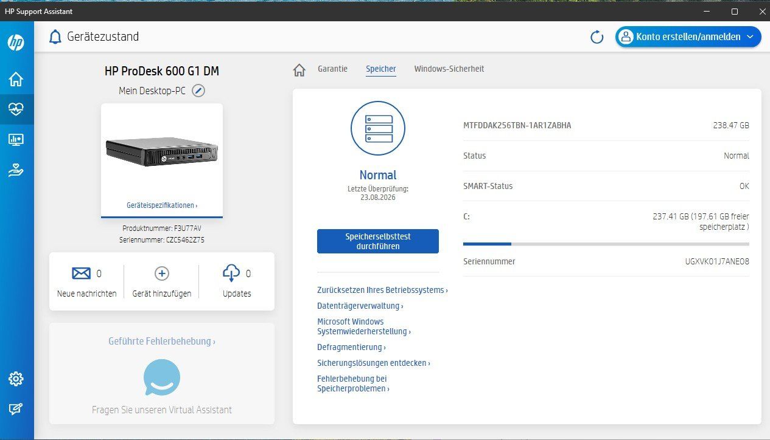Viewport: 770px width, 440px height.
Task: Open Geführte Fehlerbehebung link
Action: coord(162,342)
